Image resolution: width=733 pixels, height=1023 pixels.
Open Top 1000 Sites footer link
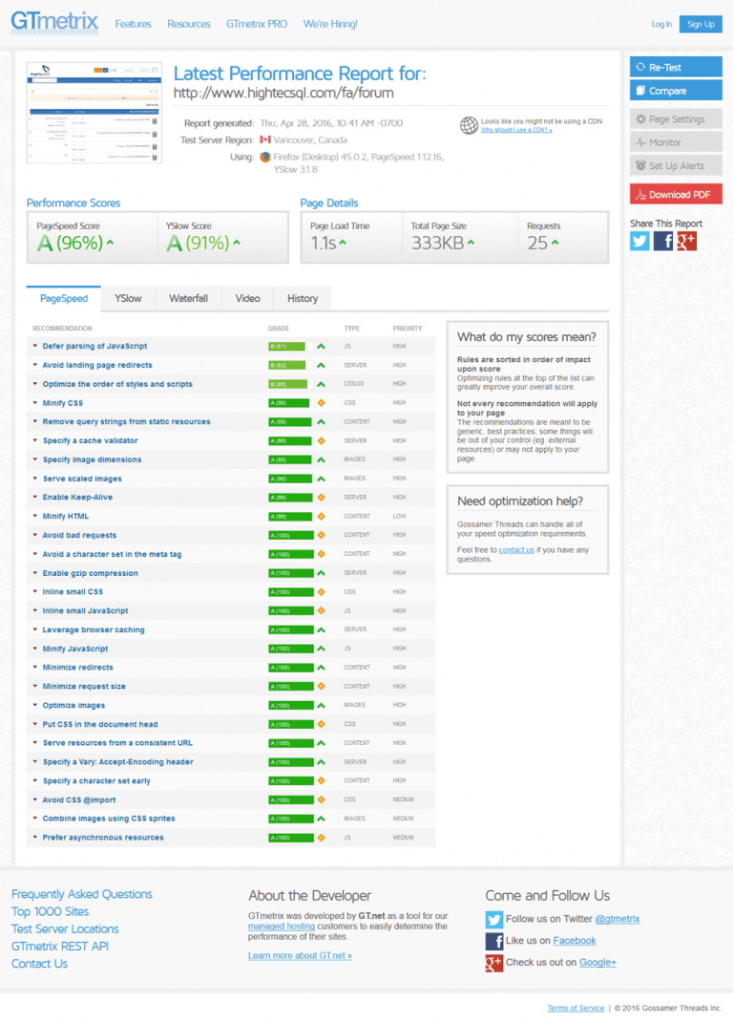tap(50, 911)
